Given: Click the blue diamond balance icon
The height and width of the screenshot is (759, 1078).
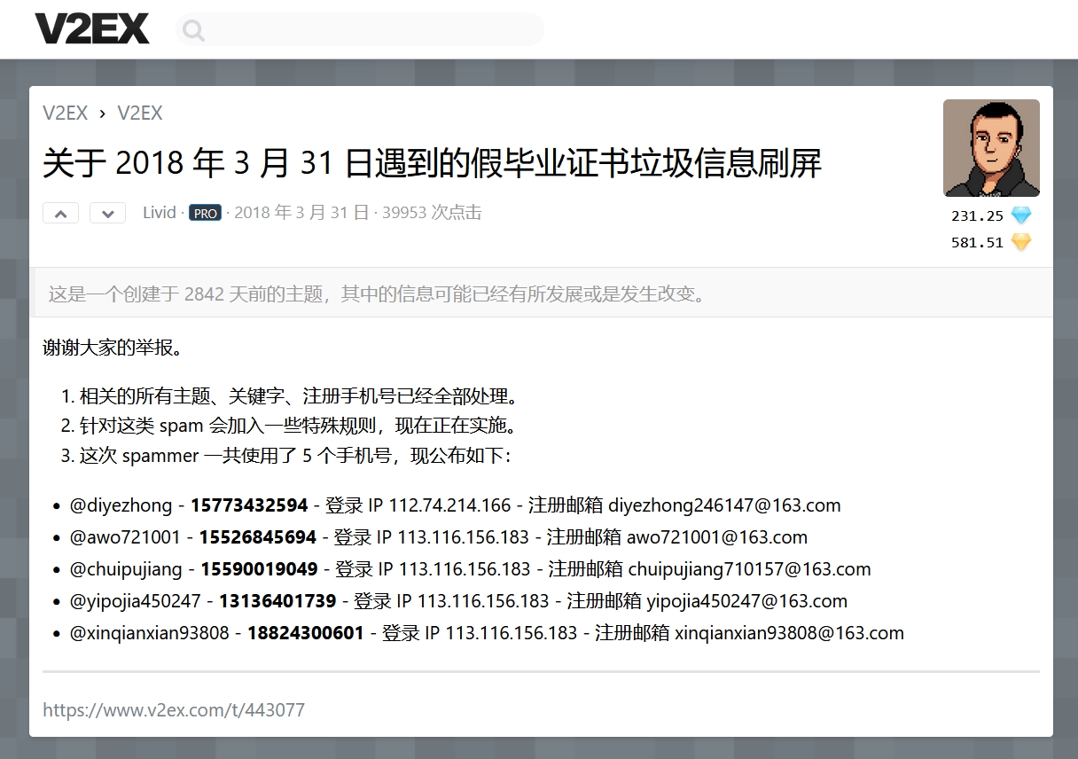Looking at the screenshot, I should 1020,215.
